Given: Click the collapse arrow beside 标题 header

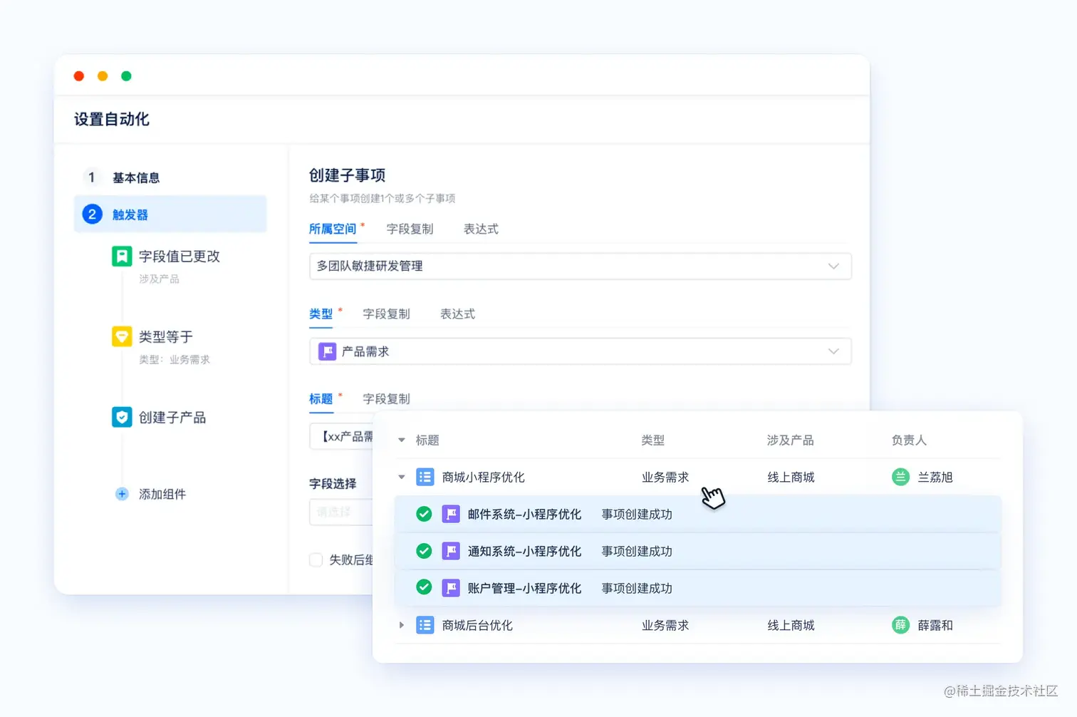Looking at the screenshot, I should pos(402,440).
